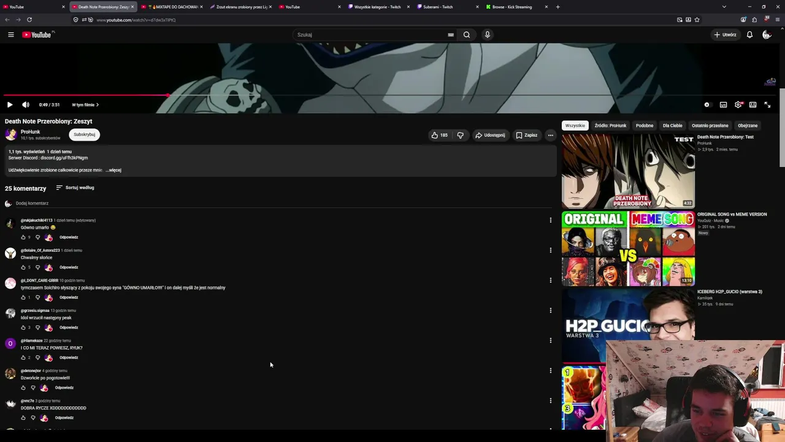Save the video with Zapisz

pyautogui.click(x=527, y=135)
